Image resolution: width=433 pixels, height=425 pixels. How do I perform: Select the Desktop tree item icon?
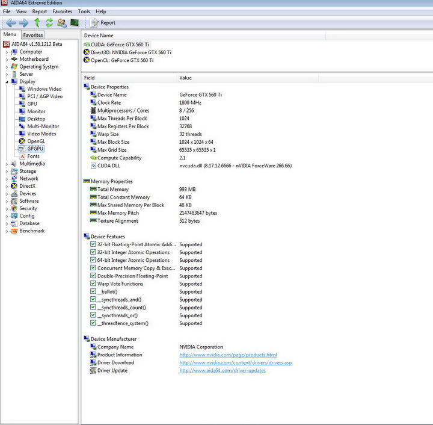click(x=22, y=119)
